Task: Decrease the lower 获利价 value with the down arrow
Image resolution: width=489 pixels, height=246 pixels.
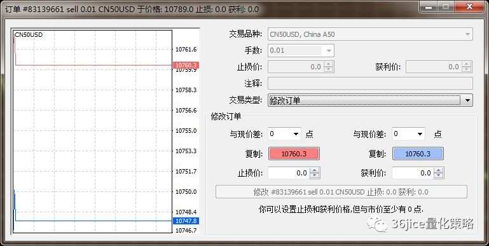Action: pyautogui.click(x=439, y=176)
